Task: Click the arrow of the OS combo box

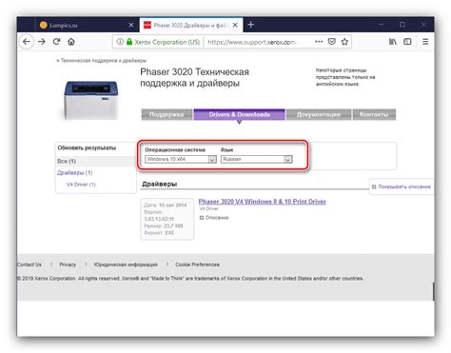Action: click(x=212, y=159)
